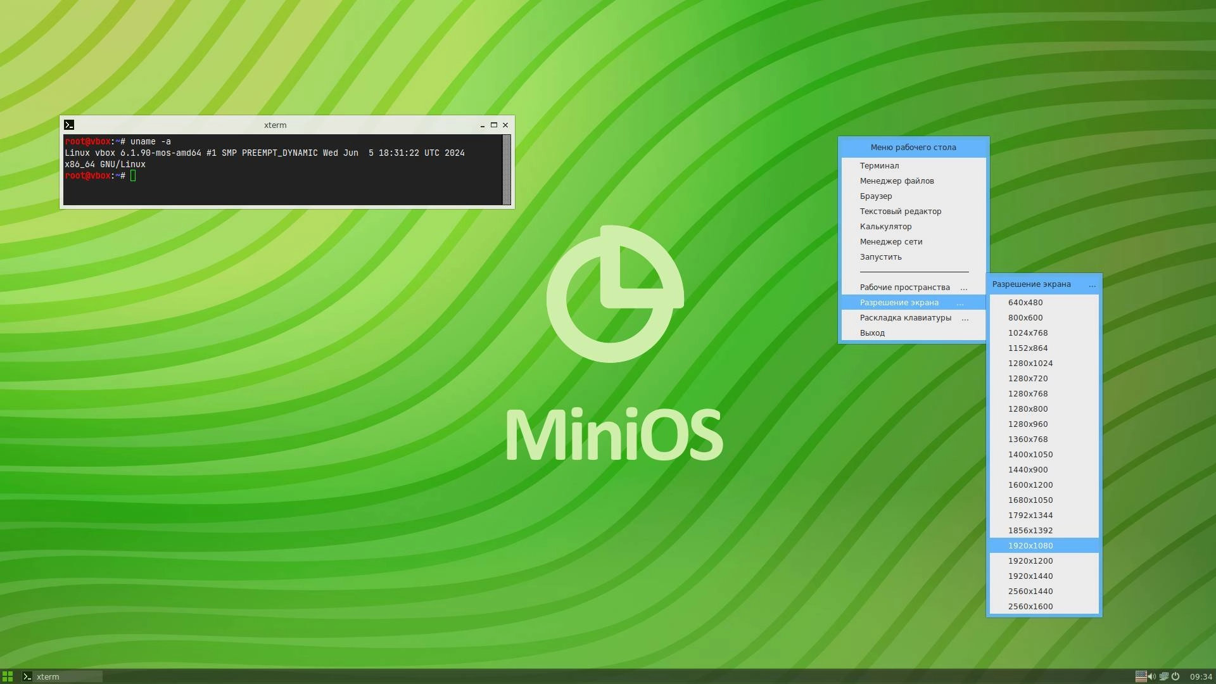Click the Разрешение экрана submenu title bar
This screenshot has width=1216, height=684.
pyautogui.click(x=1044, y=284)
